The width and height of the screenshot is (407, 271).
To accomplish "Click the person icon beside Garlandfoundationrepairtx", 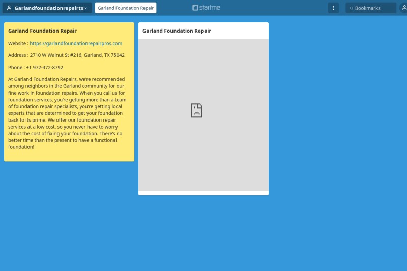I will (9, 8).
